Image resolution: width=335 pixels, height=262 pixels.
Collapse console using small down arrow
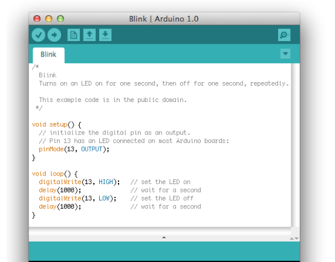point(296,238)
